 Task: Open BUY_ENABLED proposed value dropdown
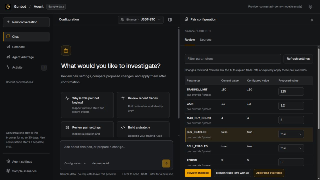(x=291, y=134)
